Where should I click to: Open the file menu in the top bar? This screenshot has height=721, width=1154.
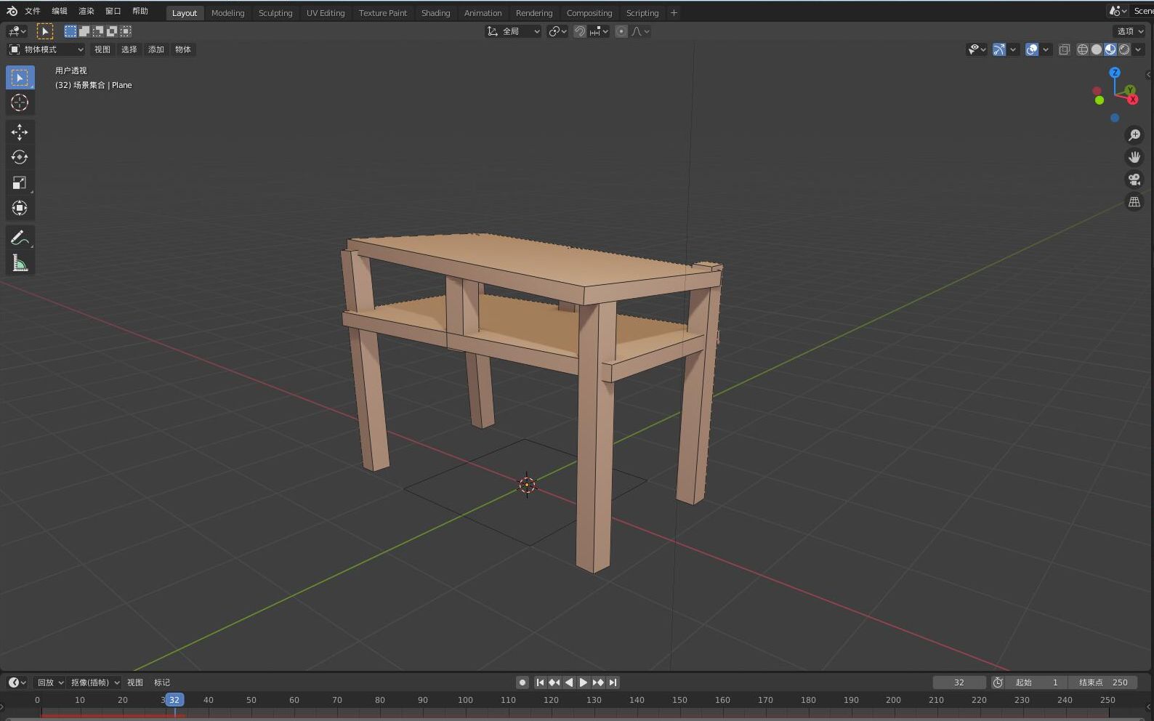33,11
